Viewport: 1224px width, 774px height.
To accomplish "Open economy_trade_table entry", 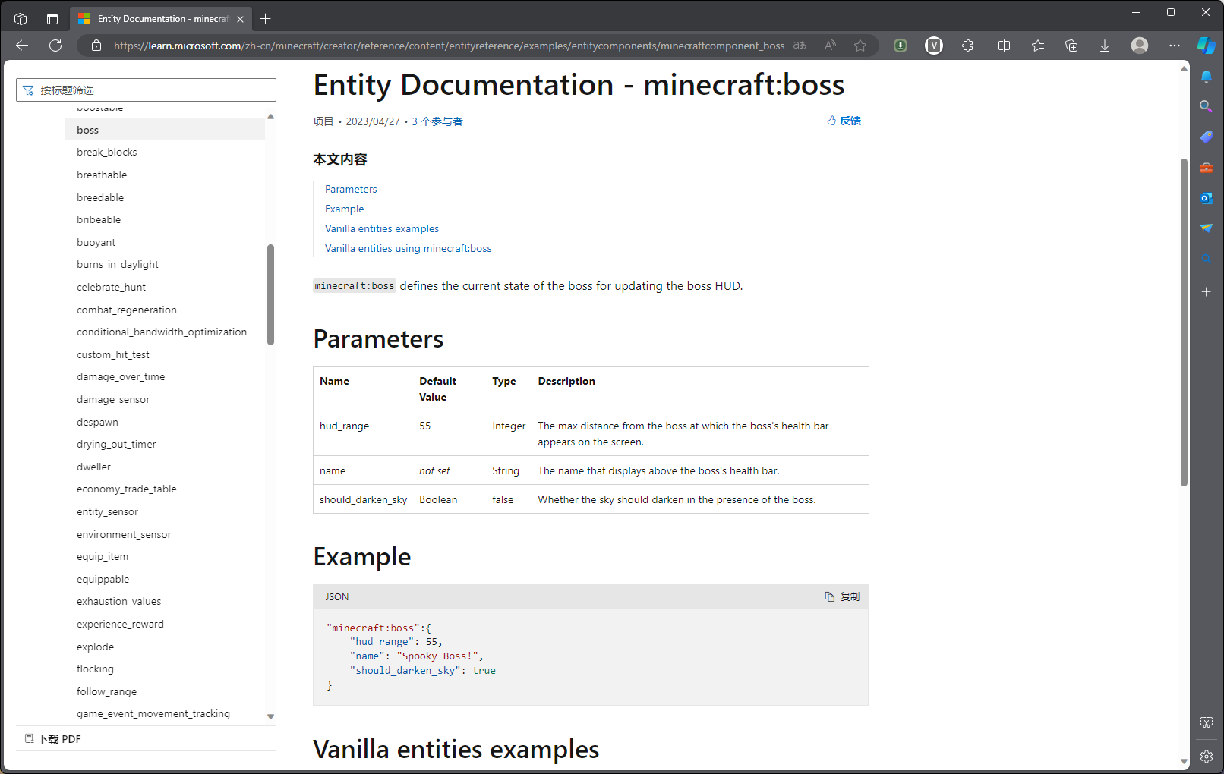I will 127,489.
